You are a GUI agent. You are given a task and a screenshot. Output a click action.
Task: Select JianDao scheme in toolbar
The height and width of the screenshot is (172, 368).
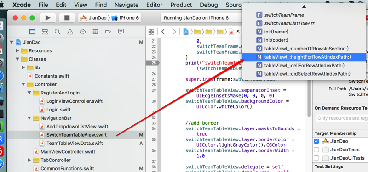(94, 18)
